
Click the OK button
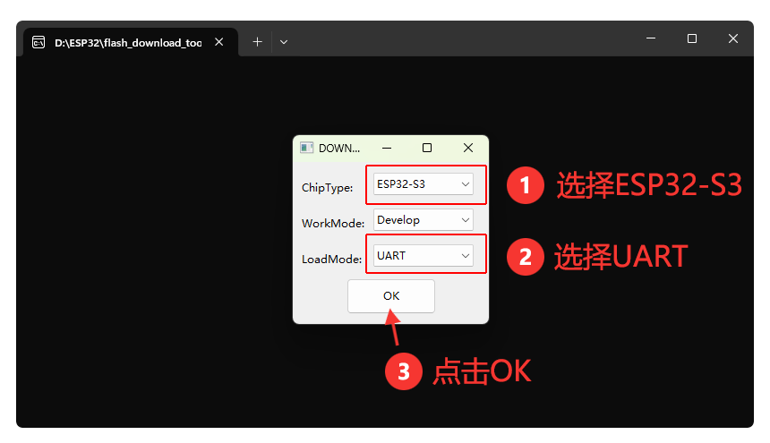(391, 296)
